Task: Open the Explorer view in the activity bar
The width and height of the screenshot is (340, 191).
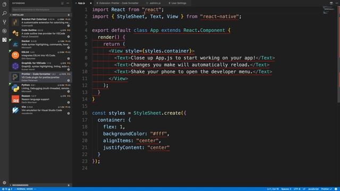Action: click(x=4, y=4)
